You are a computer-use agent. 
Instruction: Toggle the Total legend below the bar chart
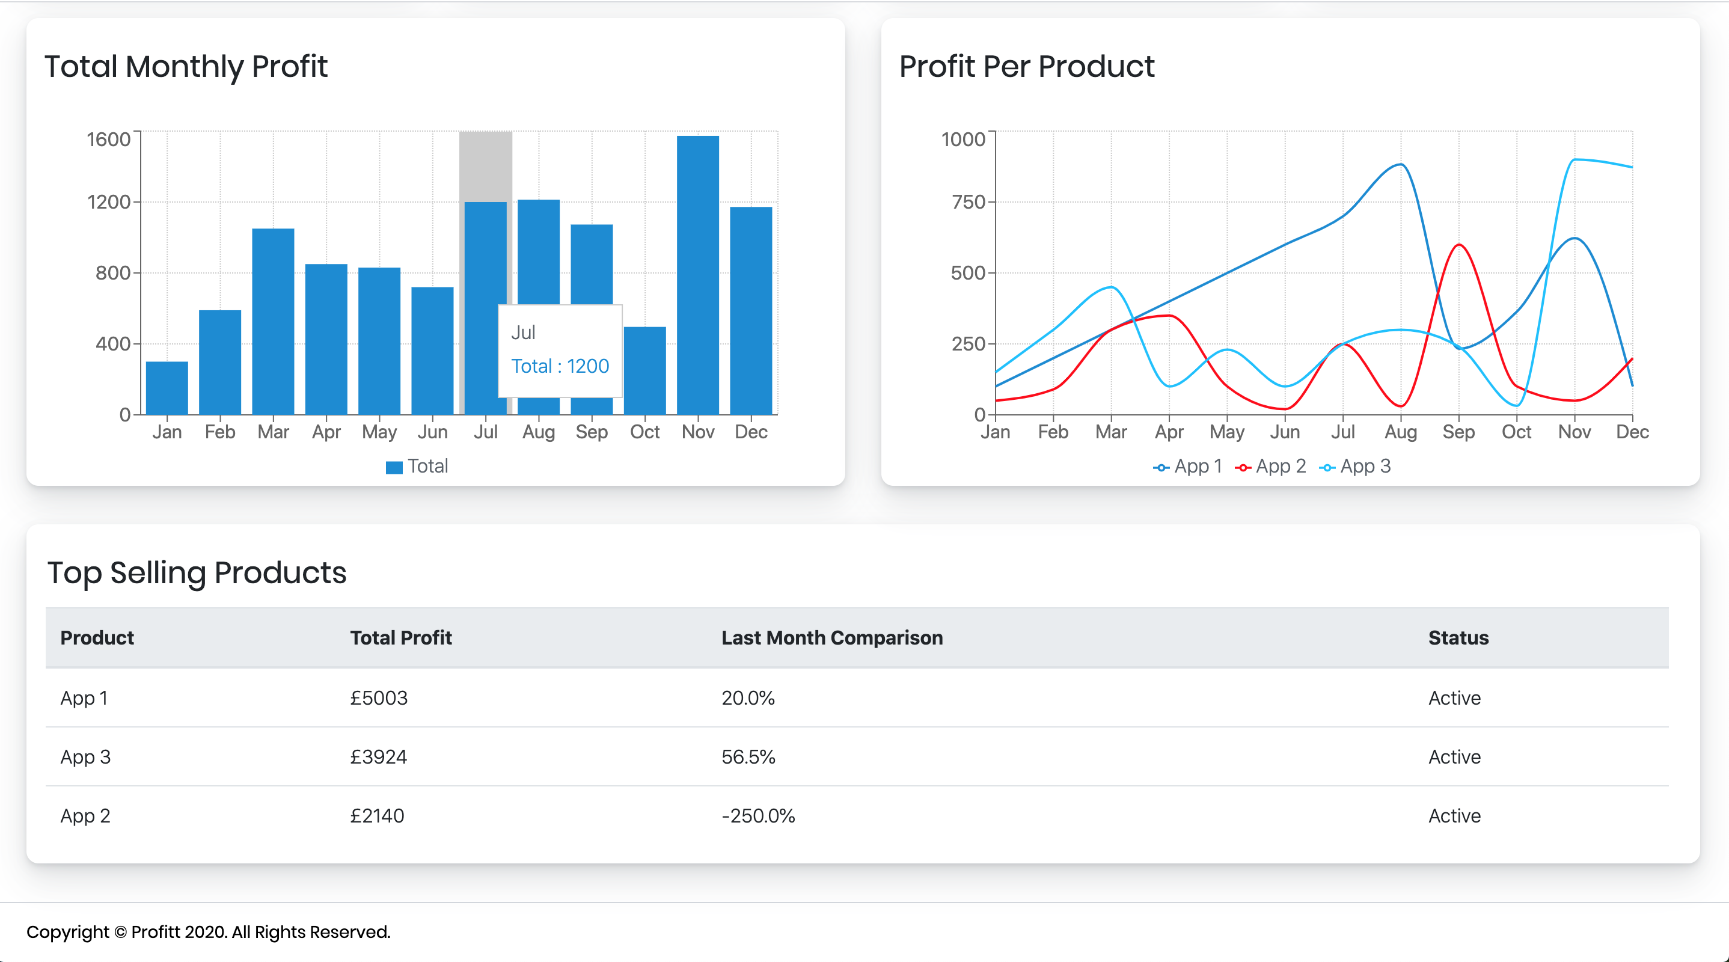417,465
